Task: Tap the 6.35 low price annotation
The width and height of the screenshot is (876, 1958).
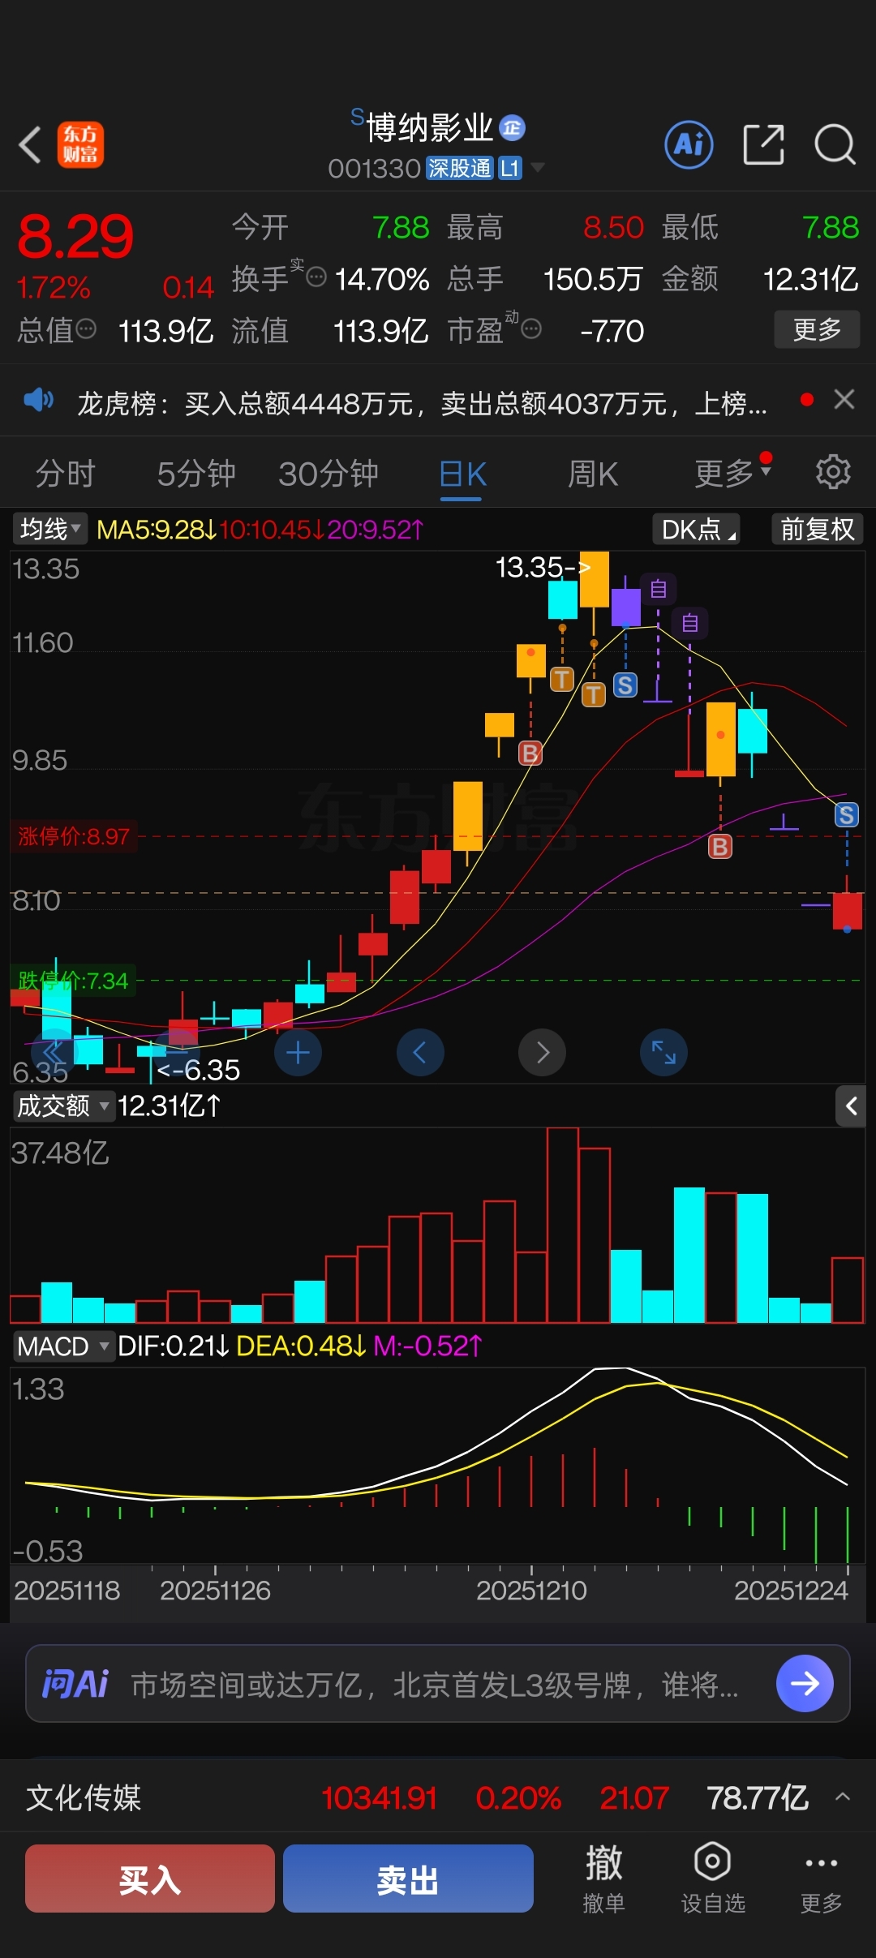Action: pos(199,1070)
